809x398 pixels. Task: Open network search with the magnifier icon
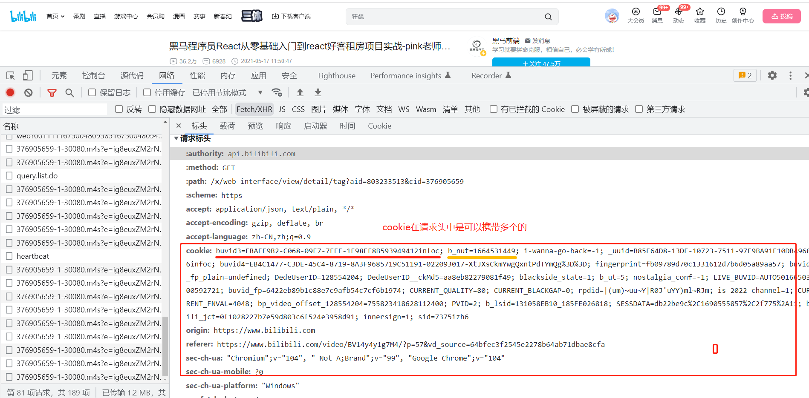pyautogui.click(x=69, y=92)
